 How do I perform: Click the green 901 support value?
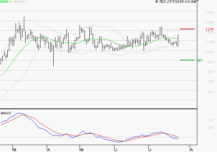click(x=200, y=60)
